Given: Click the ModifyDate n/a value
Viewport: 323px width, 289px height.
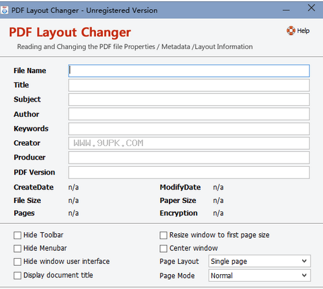Looking at the screenshot, I should [218, 187].
